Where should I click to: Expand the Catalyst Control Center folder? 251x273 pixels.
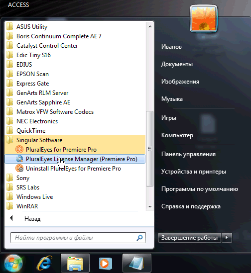click(x=75, y=46)
